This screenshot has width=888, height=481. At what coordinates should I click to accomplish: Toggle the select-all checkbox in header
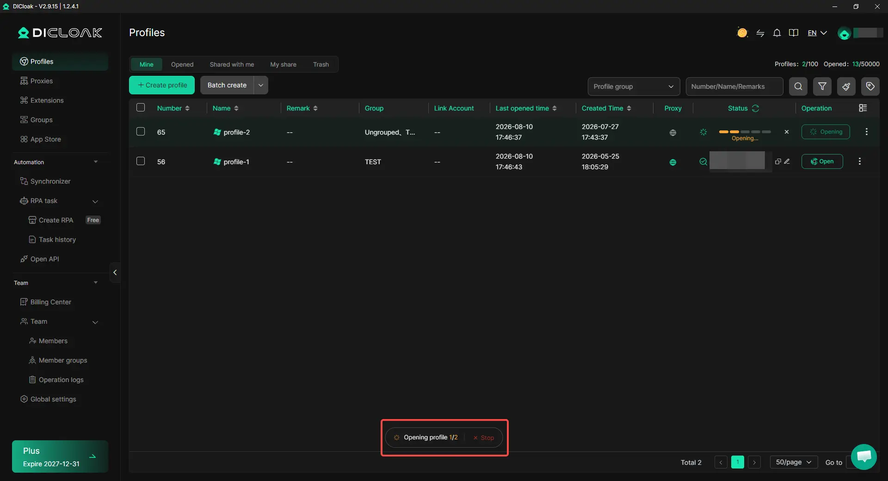141,107
